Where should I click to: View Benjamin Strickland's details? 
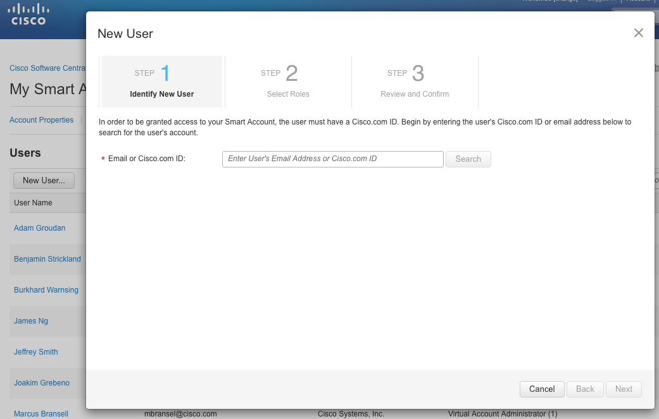click(47, 258)
